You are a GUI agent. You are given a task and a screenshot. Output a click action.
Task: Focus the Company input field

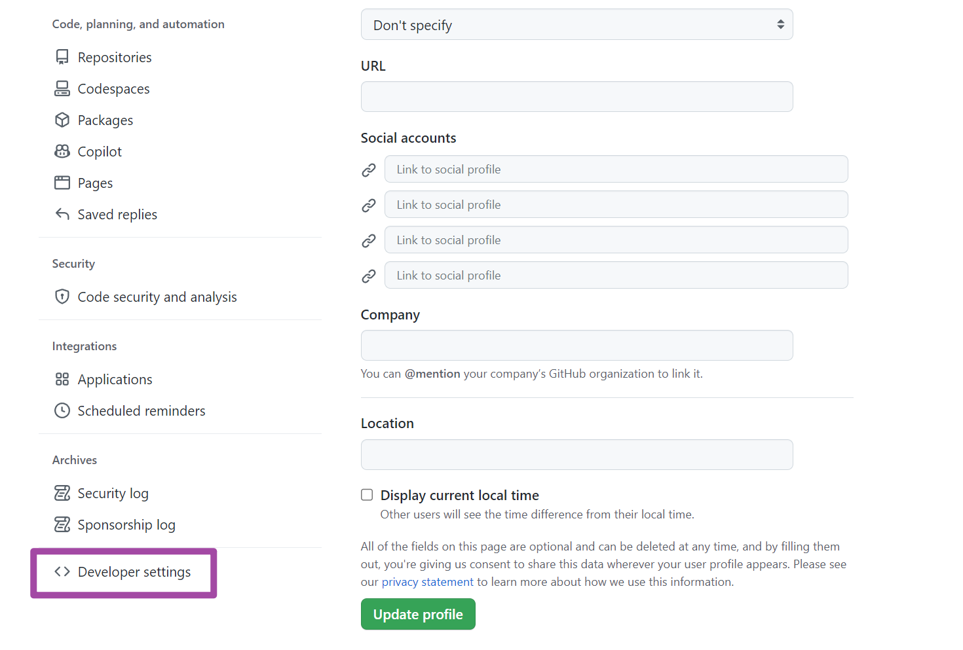coord(576,345)
